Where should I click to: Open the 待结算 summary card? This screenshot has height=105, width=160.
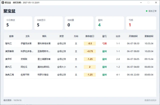point(79,23)
